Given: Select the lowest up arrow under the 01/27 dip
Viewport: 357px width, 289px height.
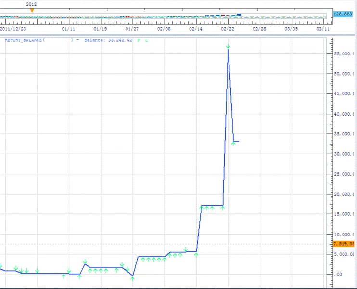Looking at the screenshot, I should tap(132, 278).
